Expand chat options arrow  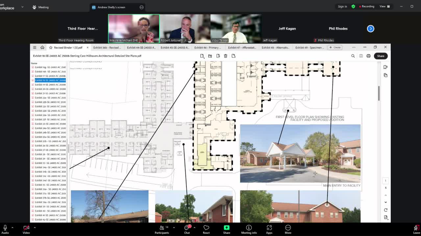click(x=194, y=227)
